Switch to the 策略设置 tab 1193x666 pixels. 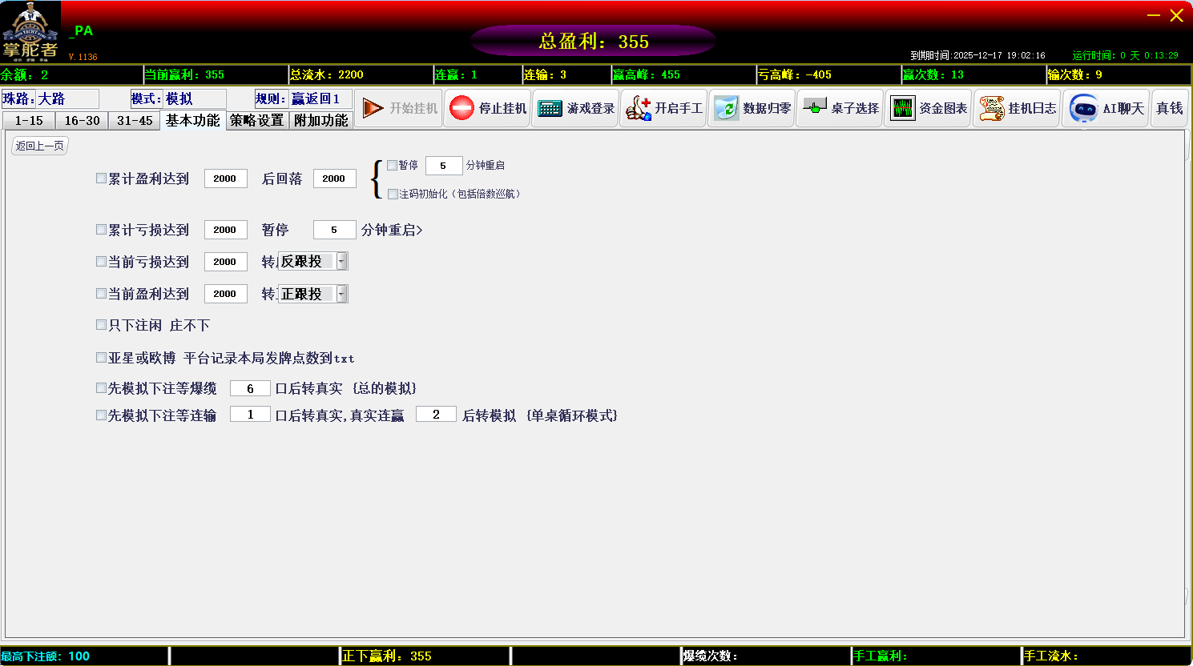[x=256, y=121]
